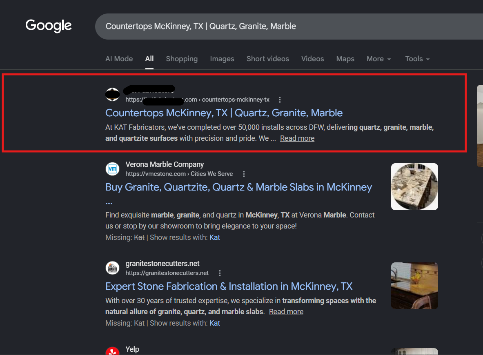Click the Google logo
483x355 pixels.
coord(48,26)
